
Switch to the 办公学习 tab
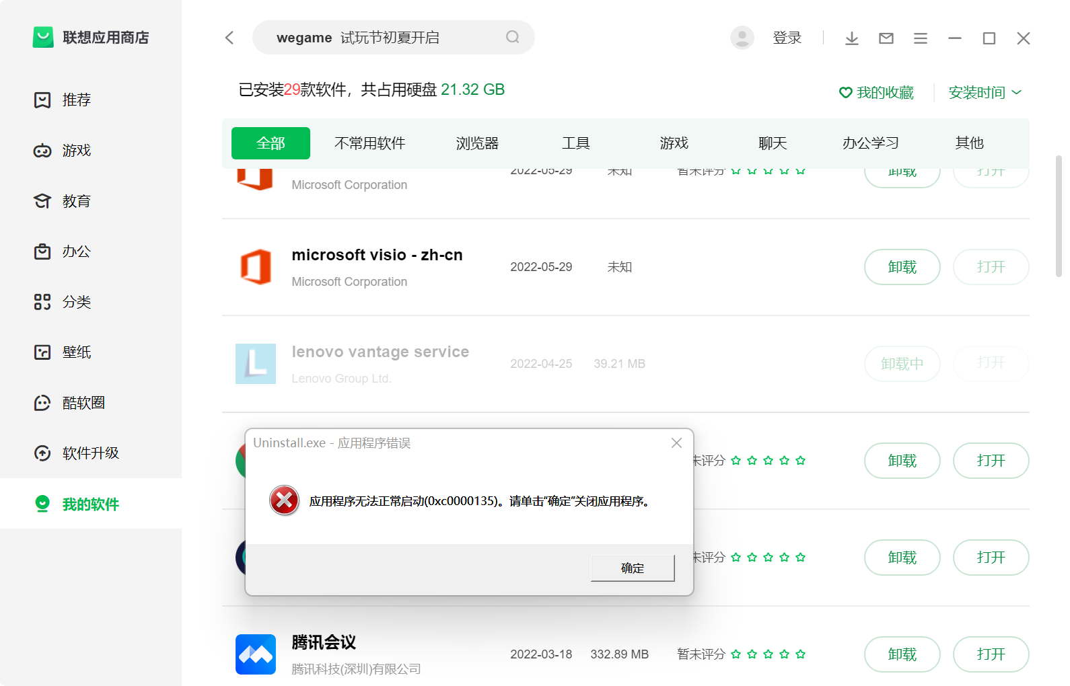point(871,143)
